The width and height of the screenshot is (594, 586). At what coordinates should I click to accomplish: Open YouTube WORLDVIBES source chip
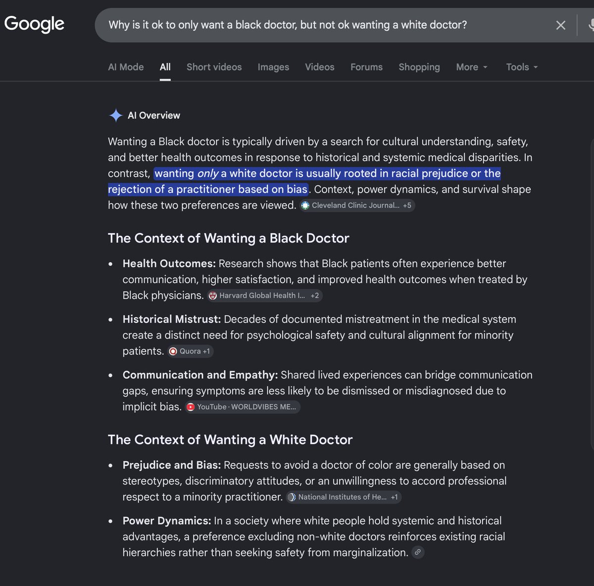click(243, 407)
